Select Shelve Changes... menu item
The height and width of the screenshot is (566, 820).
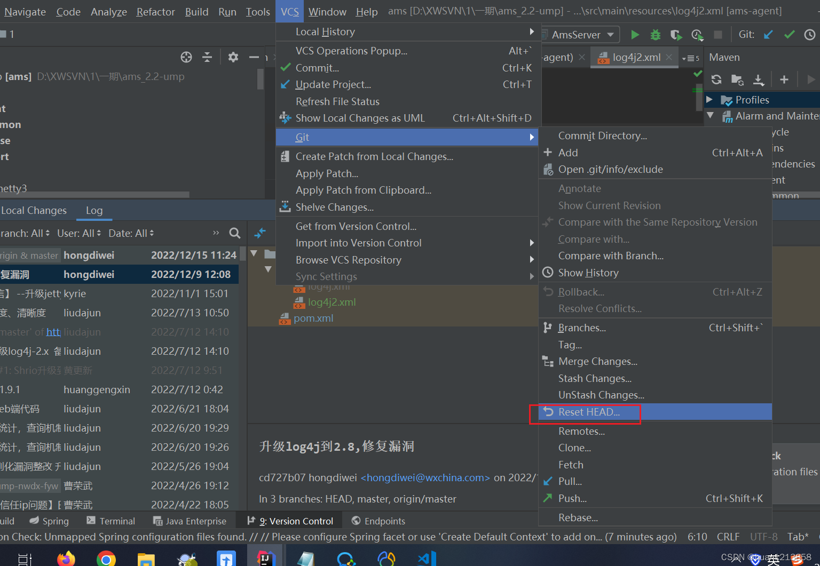(407, 207)
